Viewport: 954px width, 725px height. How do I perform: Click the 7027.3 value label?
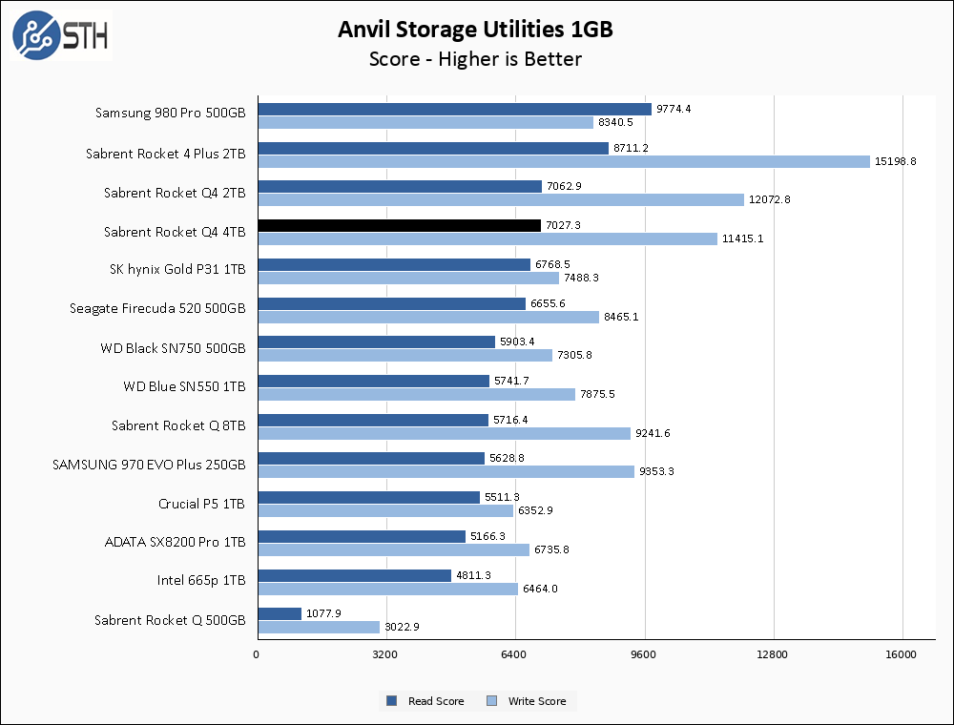[563, 225]
